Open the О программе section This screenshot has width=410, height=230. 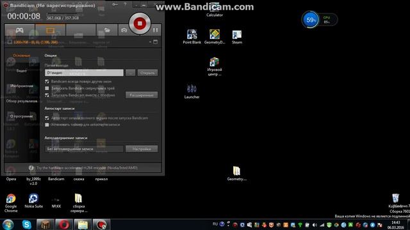pos(22,116)
